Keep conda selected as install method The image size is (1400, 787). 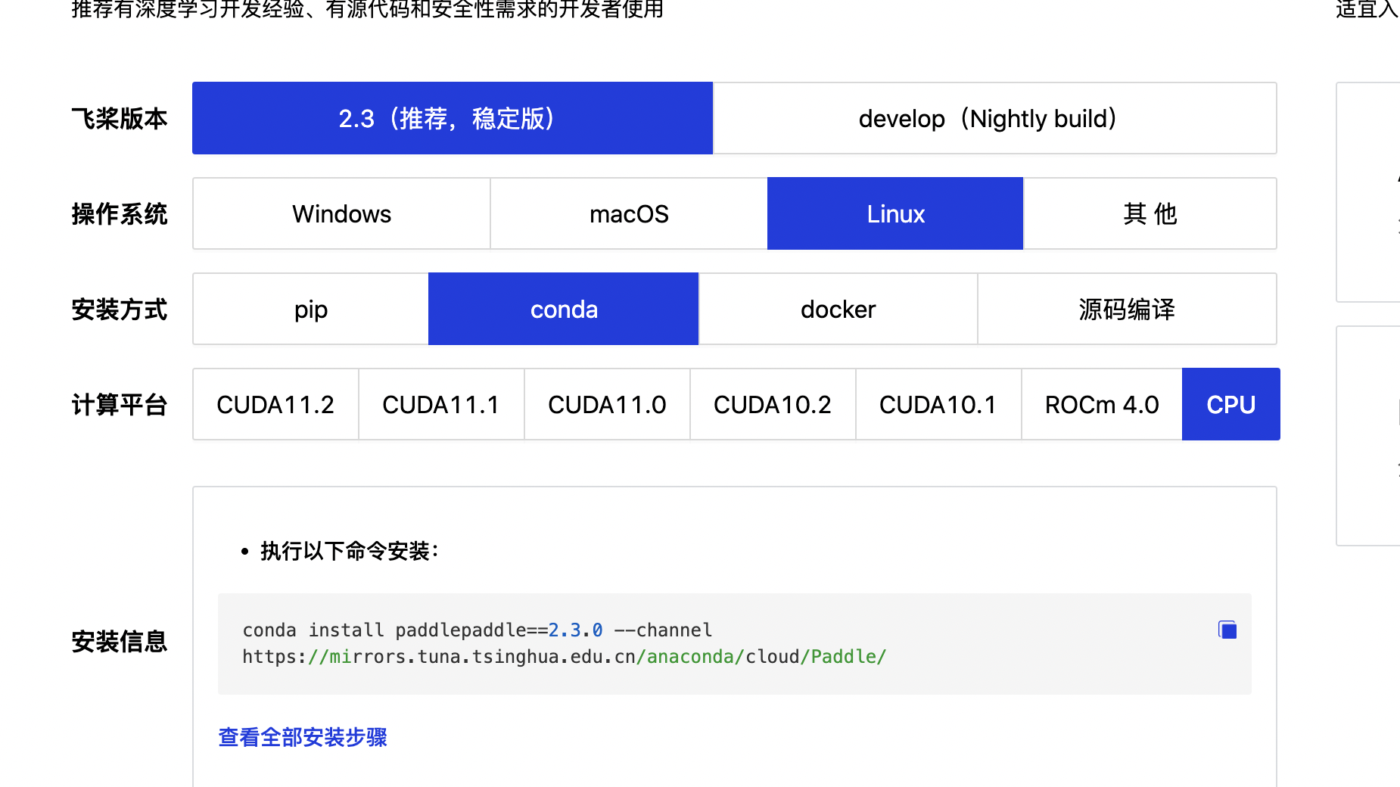(x=563, y=309)
